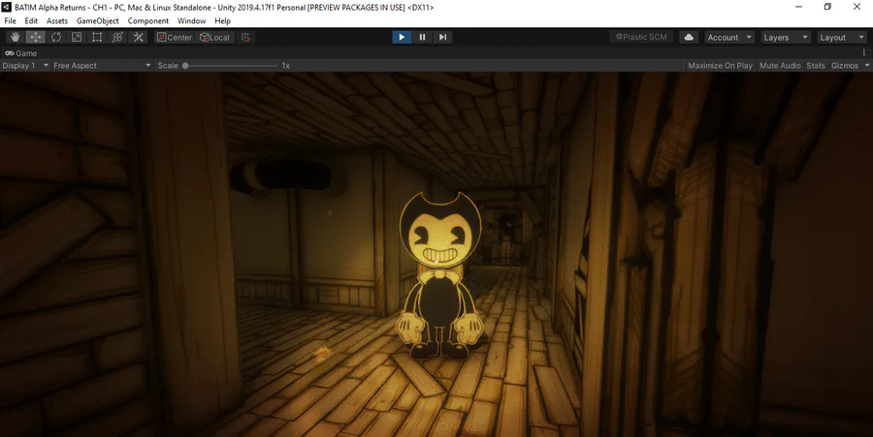Viewport: 873px width, 437px height.
Task: Toggle handle rotation Local button
Action: click(x=215, y=37)
